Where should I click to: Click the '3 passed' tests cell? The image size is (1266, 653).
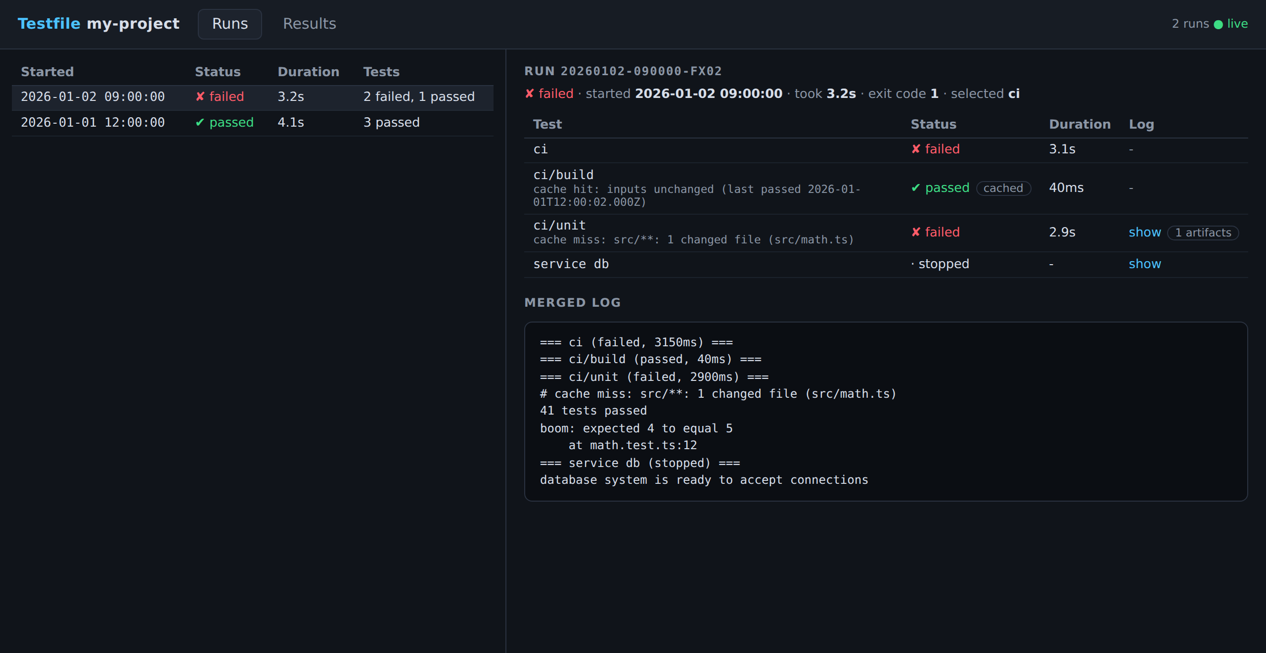391,123
